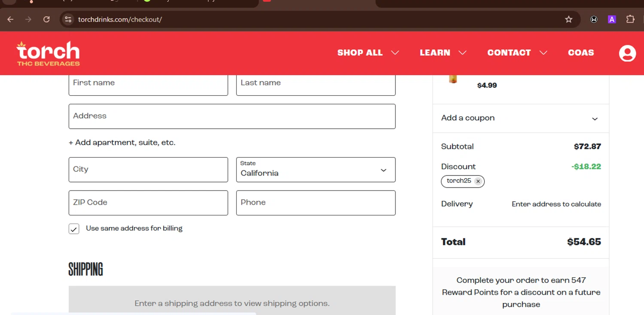Focus the First name field
644x315 pixels.
(x=148, y=85)
